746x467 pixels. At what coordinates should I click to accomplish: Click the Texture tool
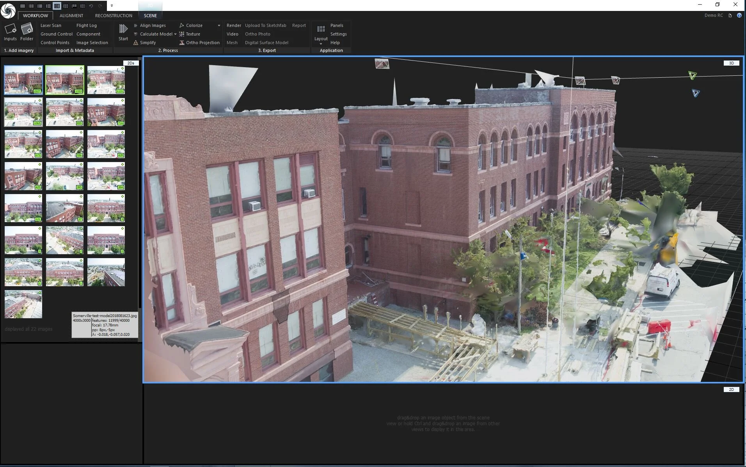[190, 34]
